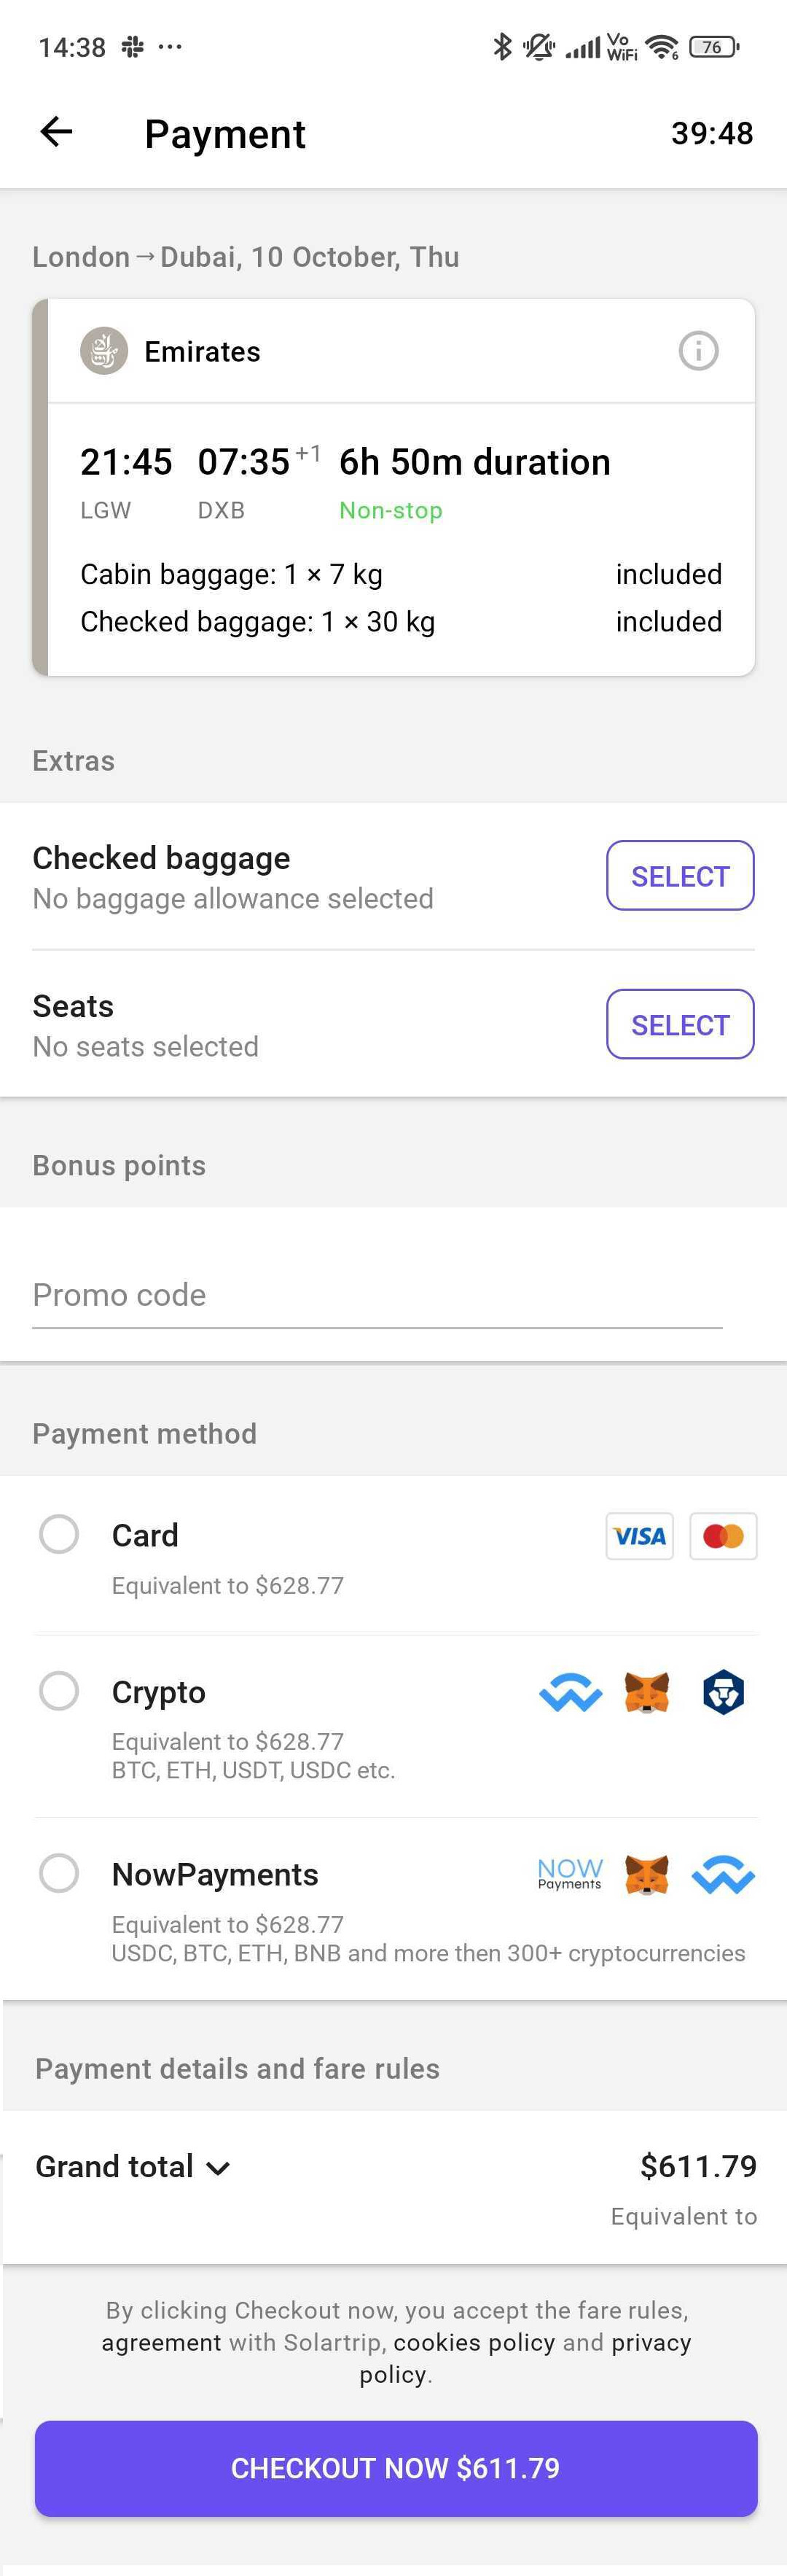This screenshot has width=787, height=2576.
Task: Click the Visa card logo
Action: pos(639,1535)
